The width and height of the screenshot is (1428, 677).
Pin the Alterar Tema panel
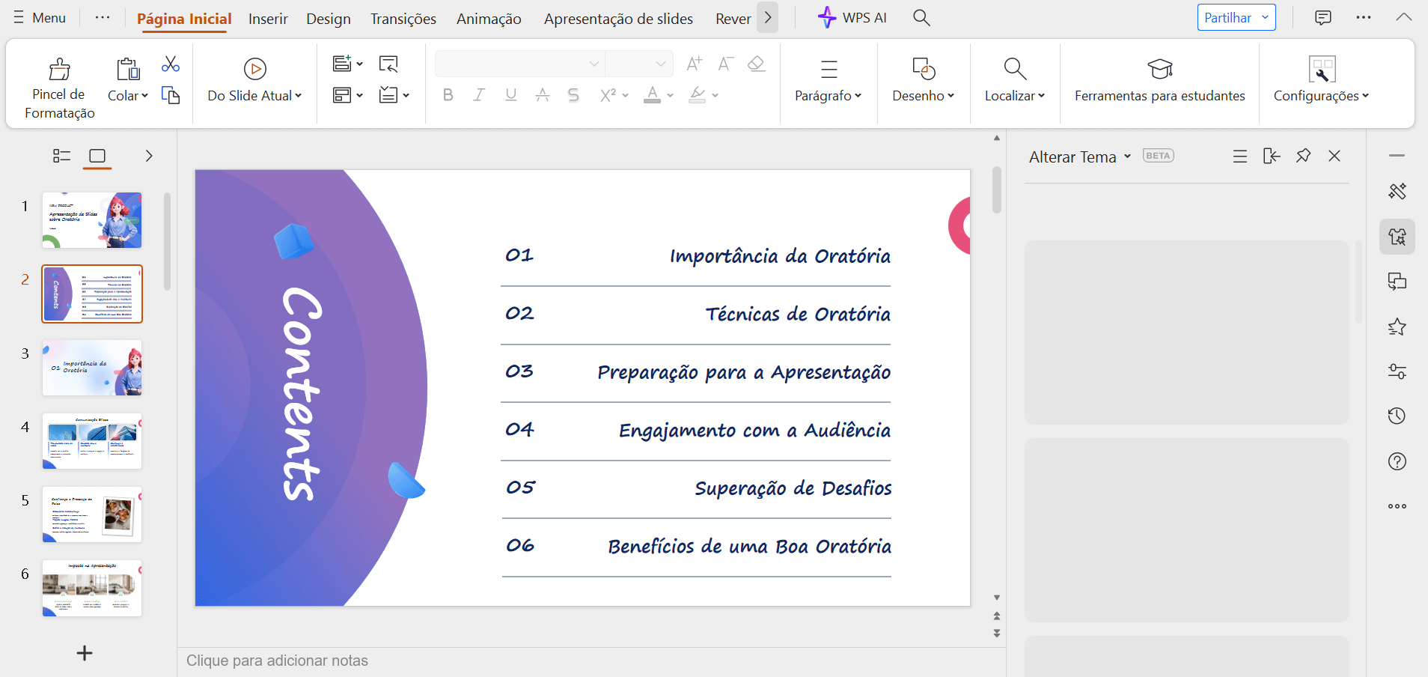click(x=1303, y=156)
